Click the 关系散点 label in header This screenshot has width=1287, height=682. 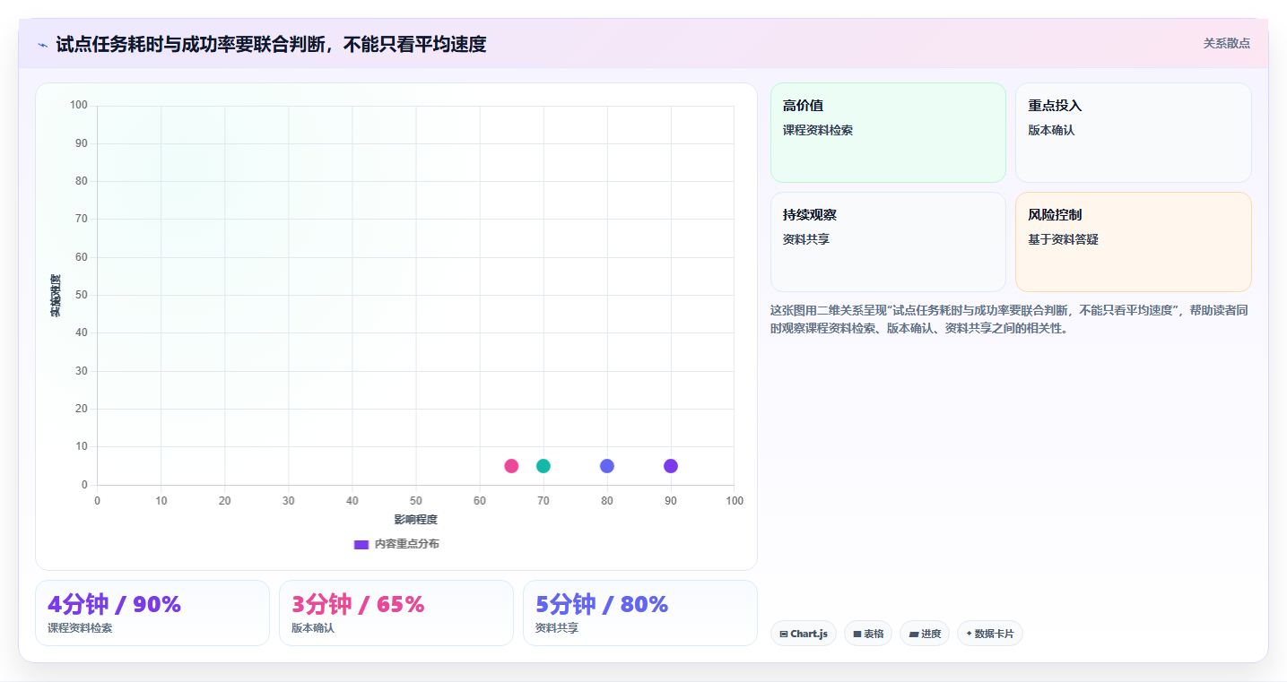[x=1227, y=43]
